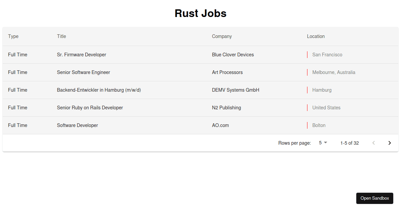Expand the rows per page dropdown arrow
This screenshot has width=401, height=210.
click(x=326, y=143)
